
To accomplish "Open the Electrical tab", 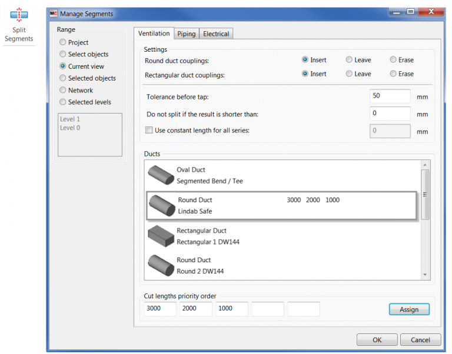I will 216,34.
